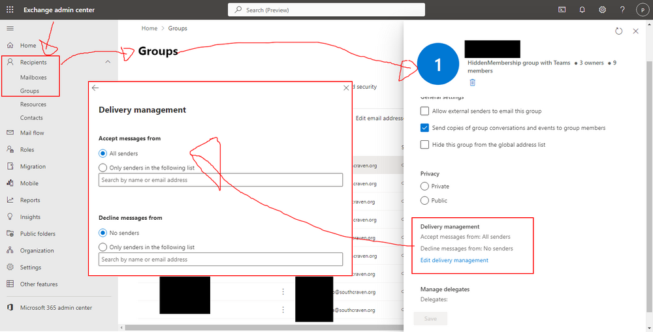Open more options for last row
Screen dimensions: 653x332
pyautogui.click(x=283, y=310)
